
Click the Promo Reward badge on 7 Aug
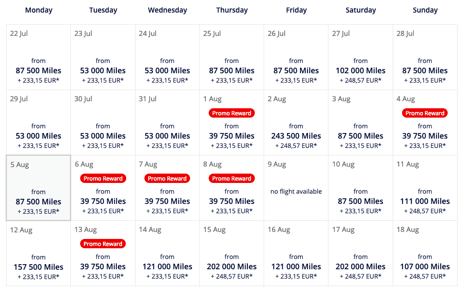coord(167,178)
